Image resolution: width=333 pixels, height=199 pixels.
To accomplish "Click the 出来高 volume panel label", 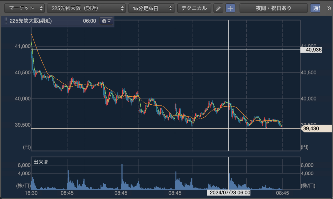I will click(x=41, y=162).
